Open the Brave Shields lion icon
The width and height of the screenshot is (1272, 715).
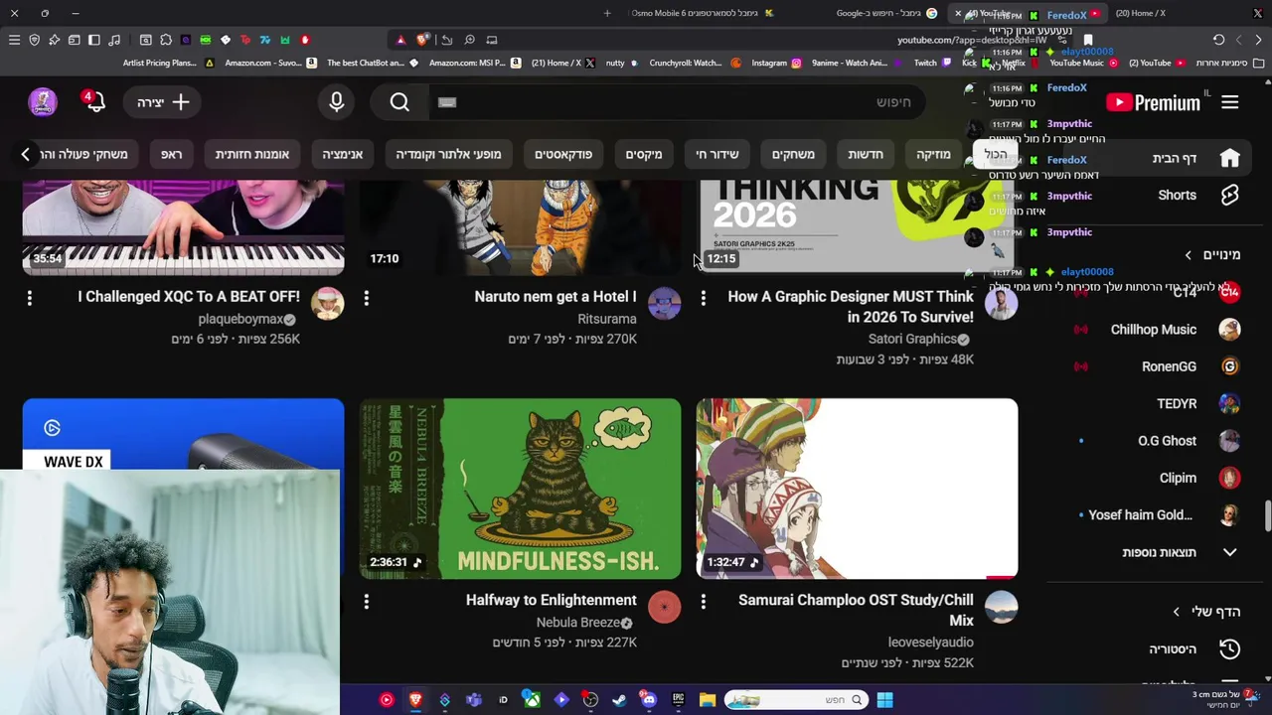422,40
